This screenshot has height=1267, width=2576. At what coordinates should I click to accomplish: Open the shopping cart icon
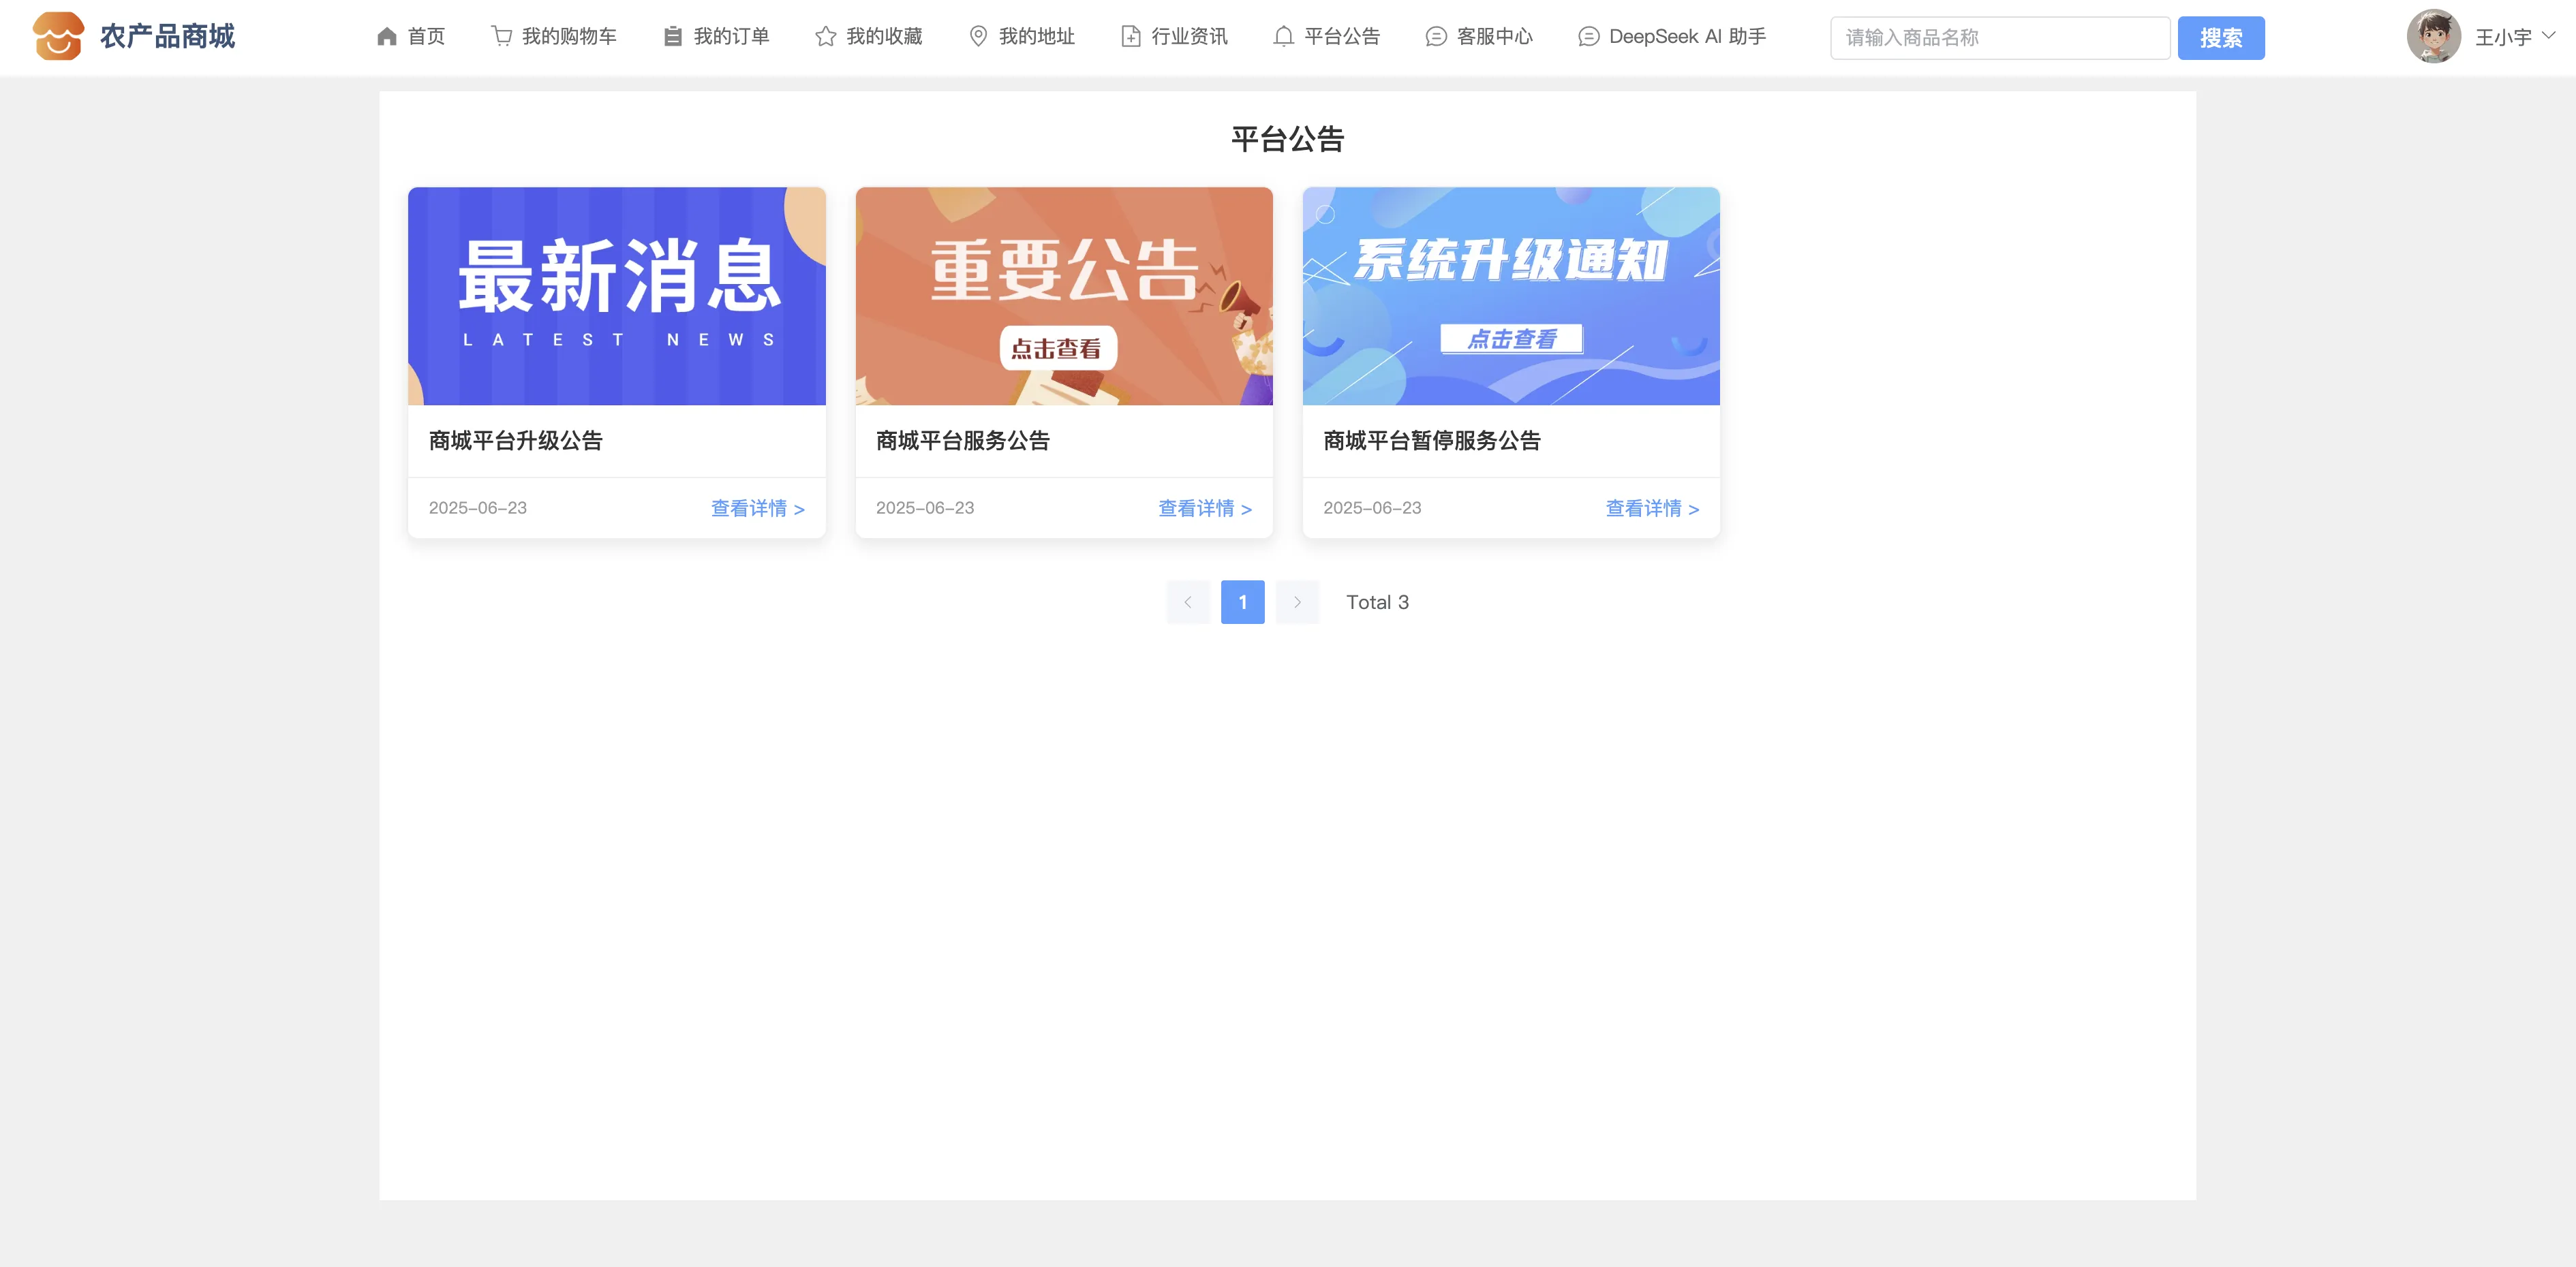502,37
